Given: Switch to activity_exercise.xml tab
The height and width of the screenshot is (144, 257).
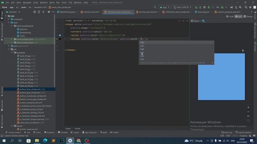Looking at the screenshot, I should [x=147, y=12].
